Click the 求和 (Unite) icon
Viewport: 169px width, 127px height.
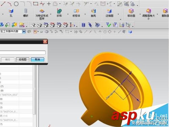[x=59, y=11]
